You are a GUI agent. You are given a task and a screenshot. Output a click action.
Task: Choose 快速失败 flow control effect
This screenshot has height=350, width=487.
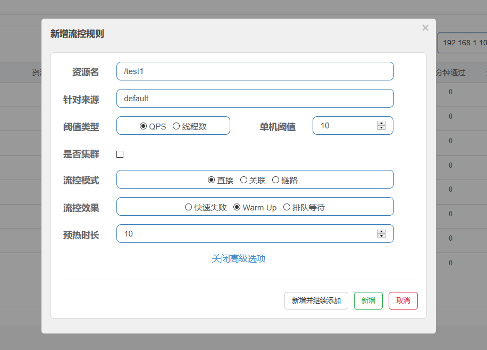pos(188,207)
